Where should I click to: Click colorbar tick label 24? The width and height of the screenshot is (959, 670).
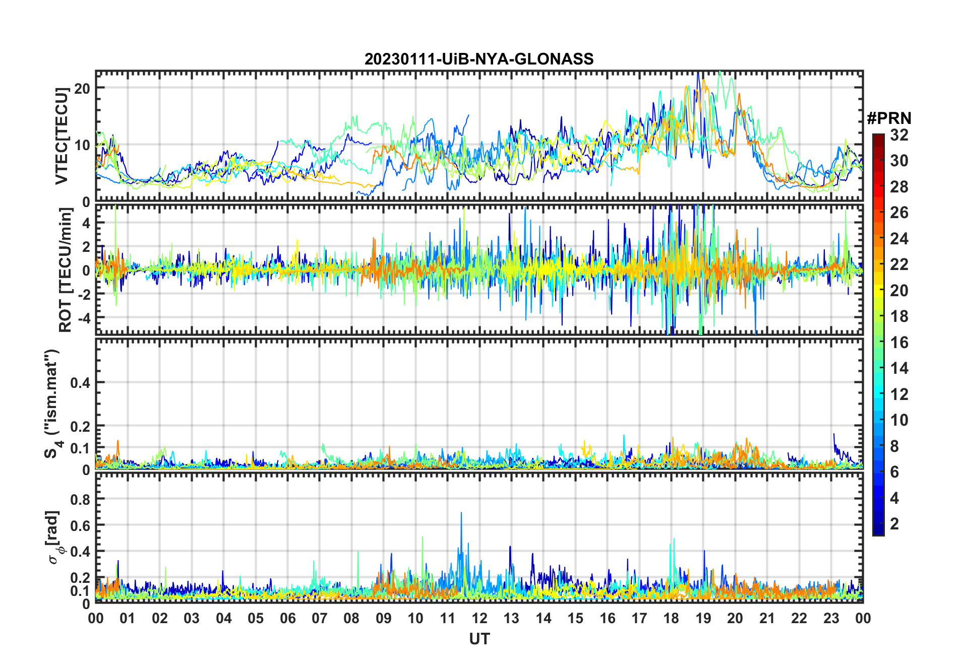click(899, 239)
